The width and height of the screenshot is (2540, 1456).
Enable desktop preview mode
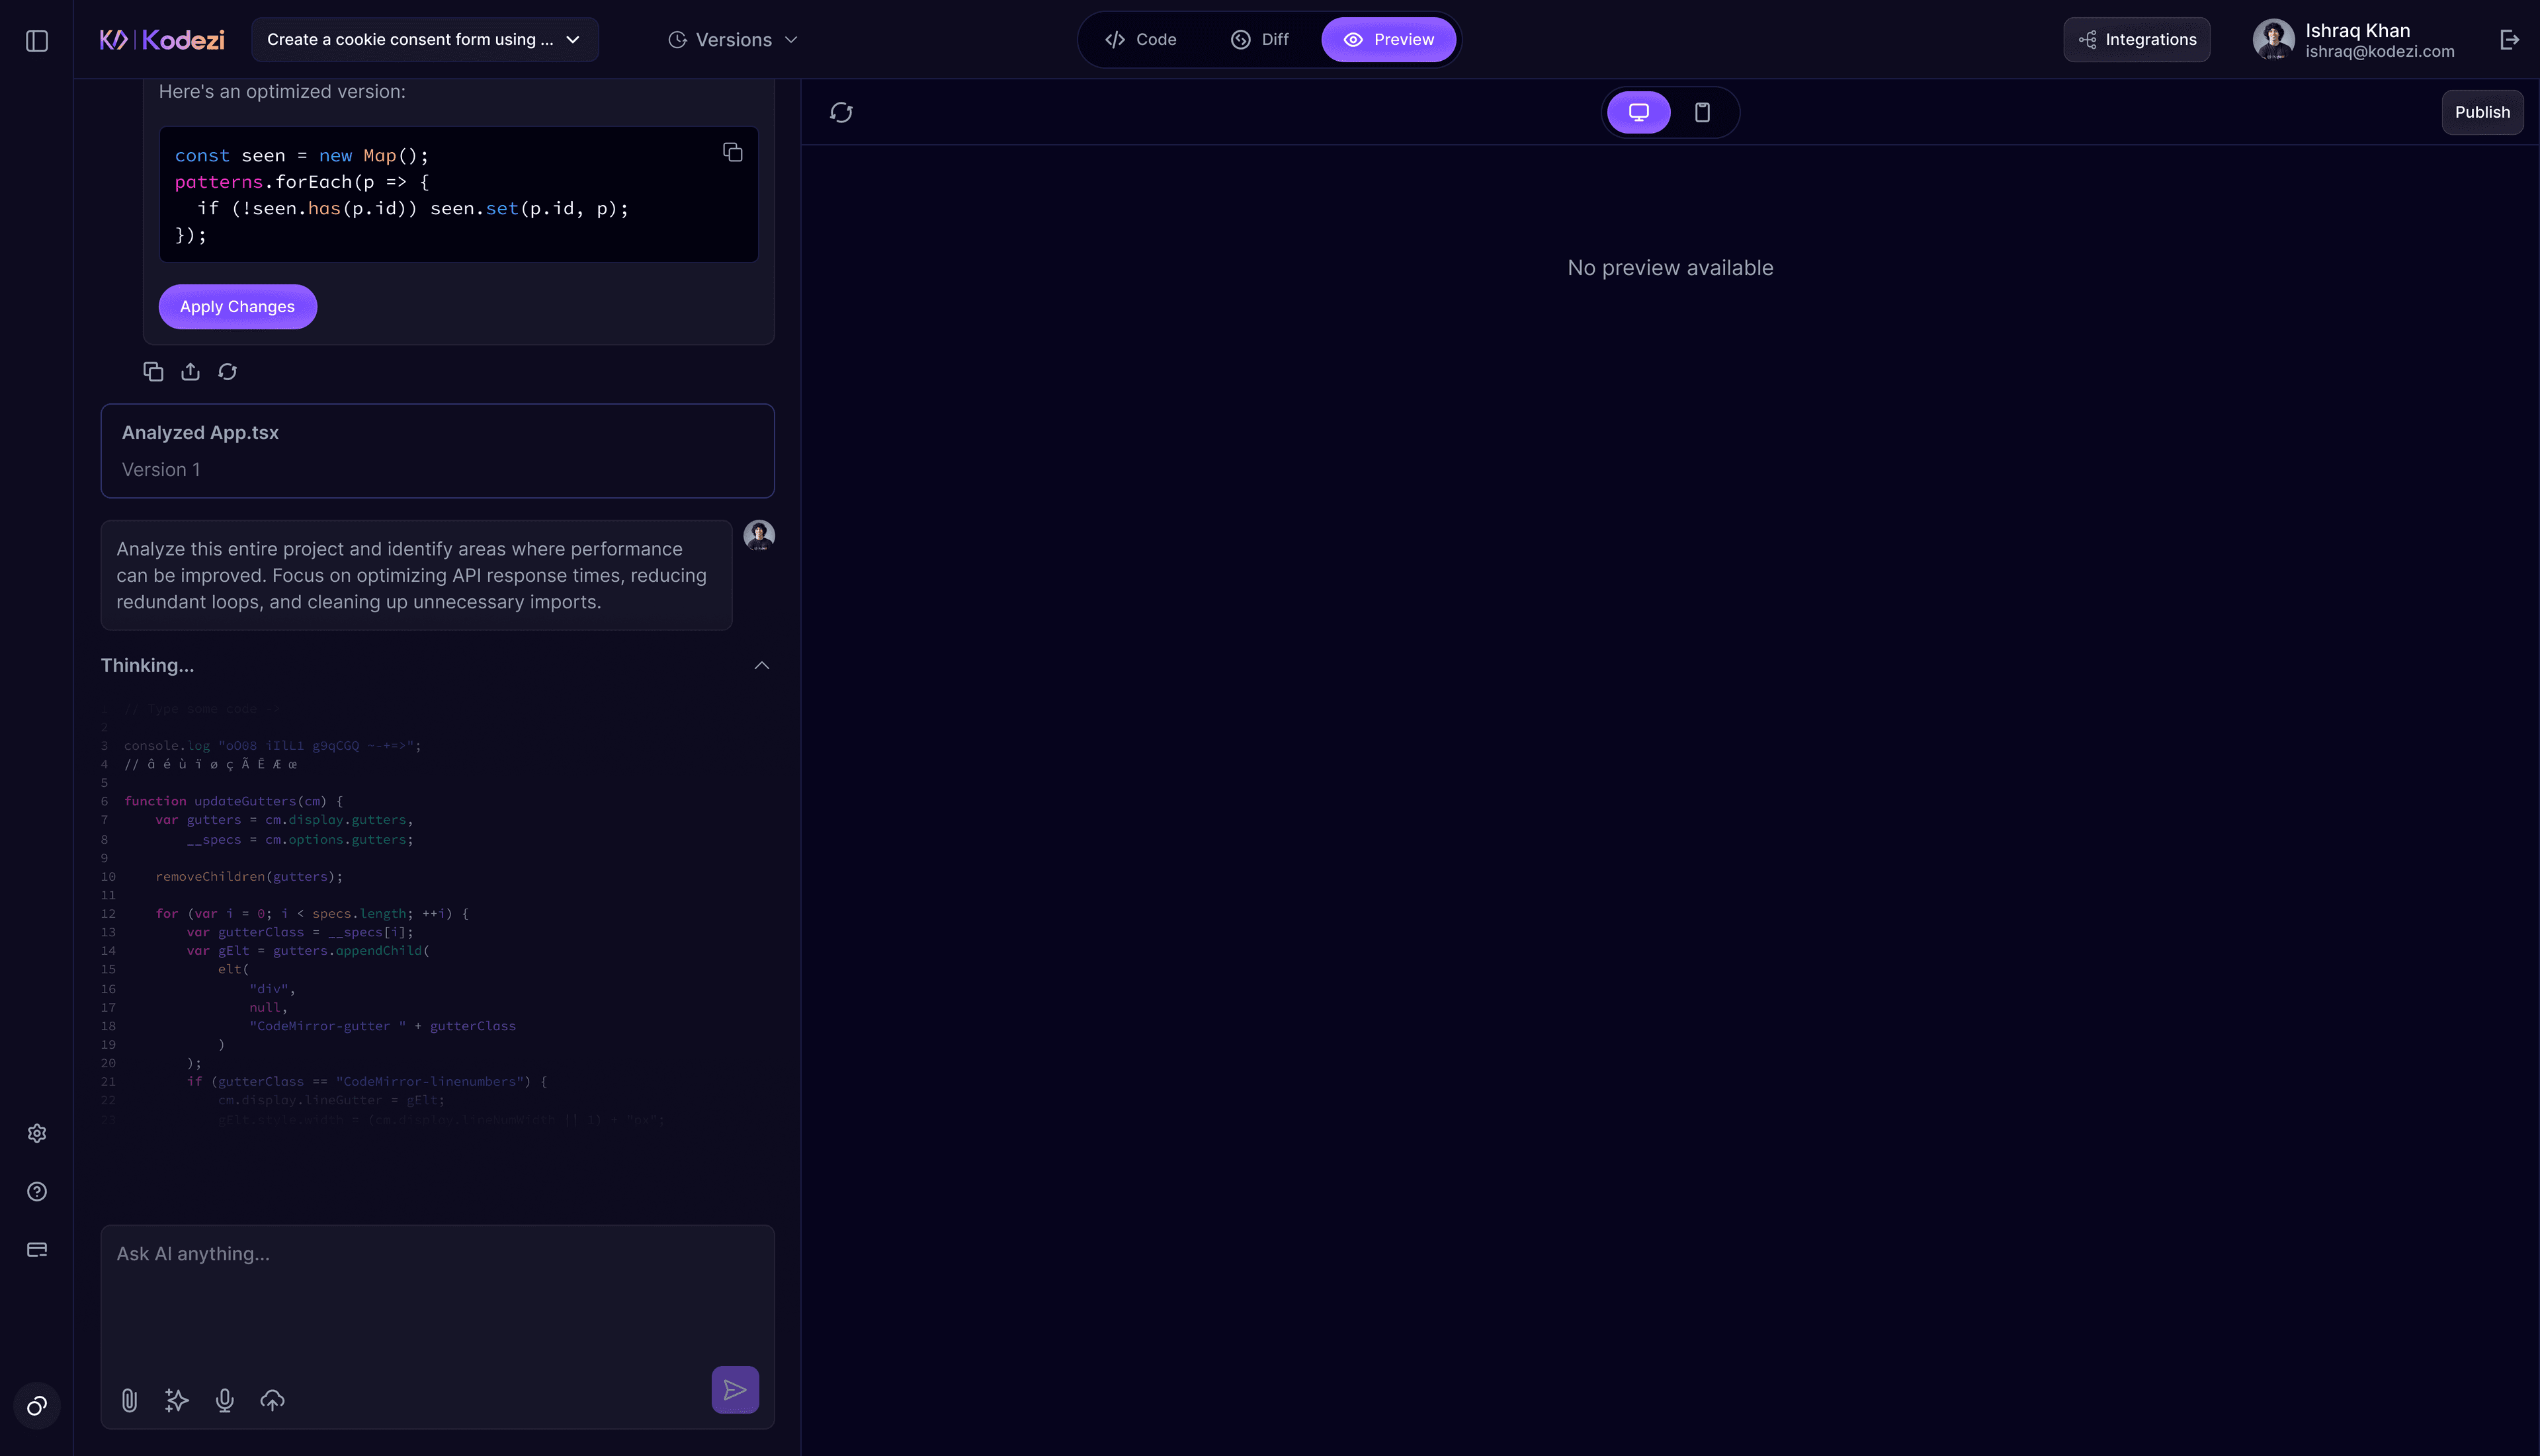1638,112
